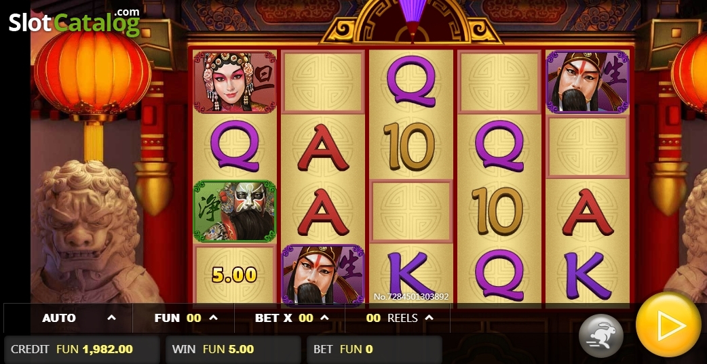Click the female opera singer symbol
The height and width of the screenshot is (364, 707).
coord(235,82)
